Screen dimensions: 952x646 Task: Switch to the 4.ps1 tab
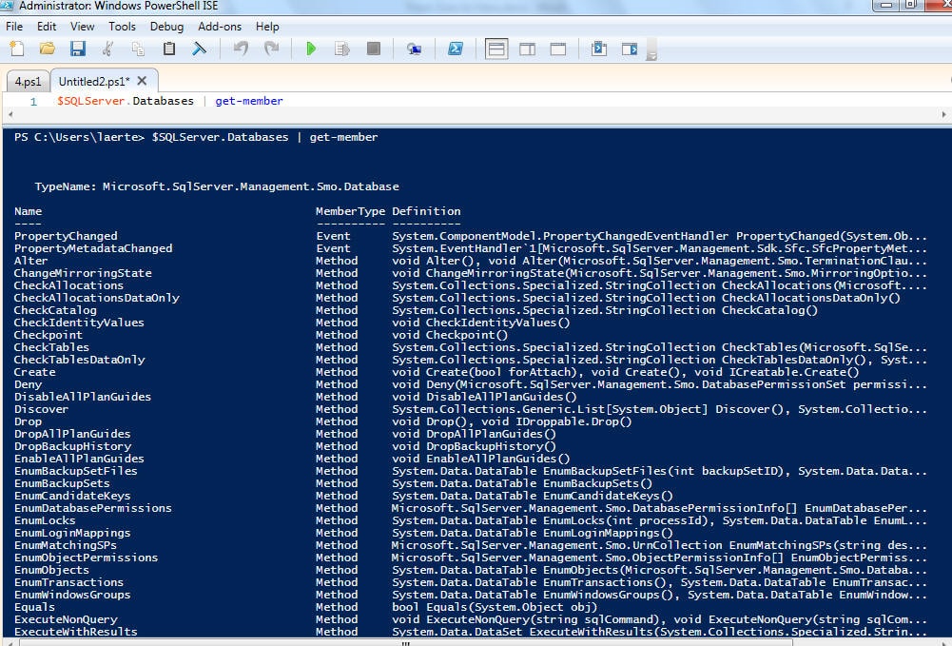pyautogui.click(x=28, y=82)
